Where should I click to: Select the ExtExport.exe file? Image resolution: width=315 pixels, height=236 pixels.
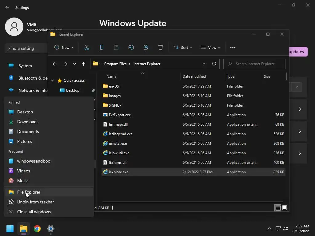(x=193, y=115)
